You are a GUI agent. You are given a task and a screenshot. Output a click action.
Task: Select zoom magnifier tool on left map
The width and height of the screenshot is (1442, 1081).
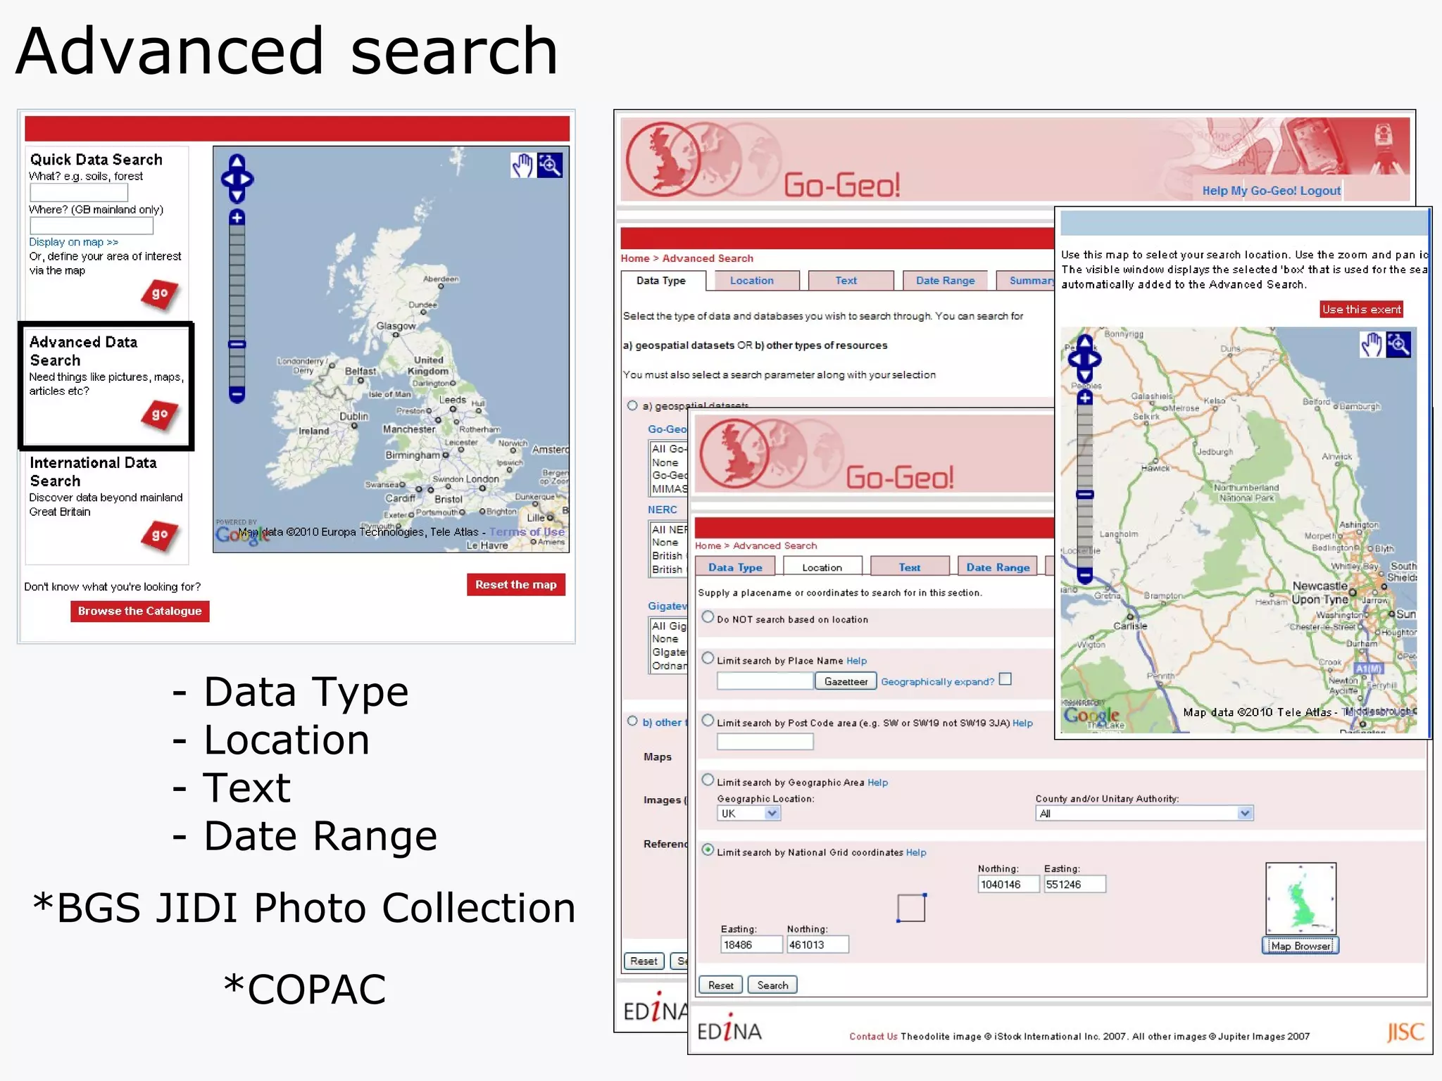550,166
